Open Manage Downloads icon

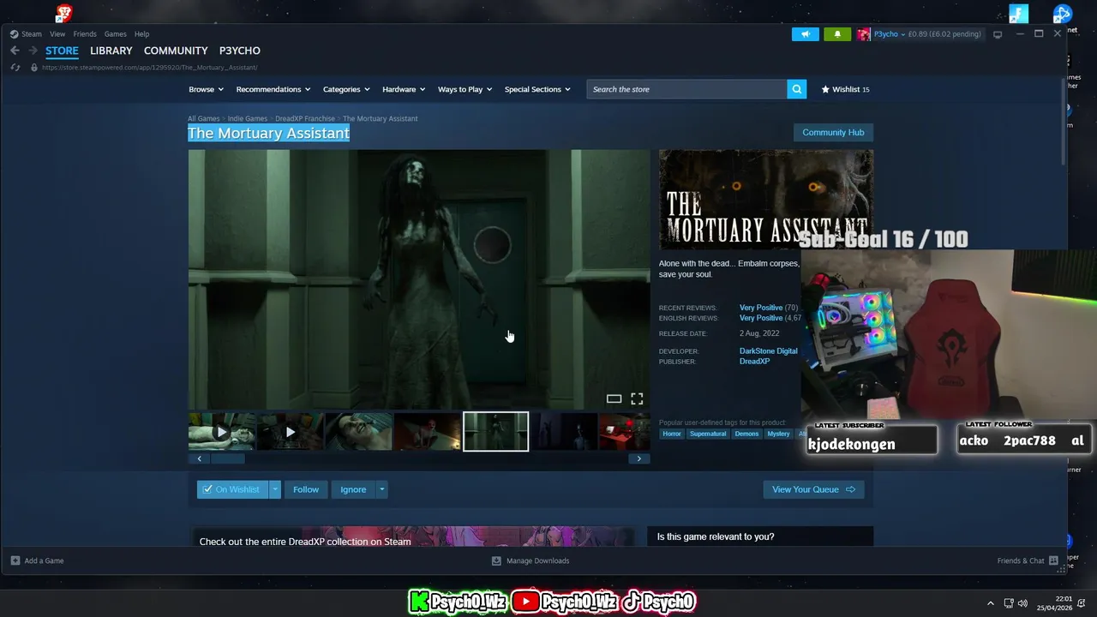(496, 560)
